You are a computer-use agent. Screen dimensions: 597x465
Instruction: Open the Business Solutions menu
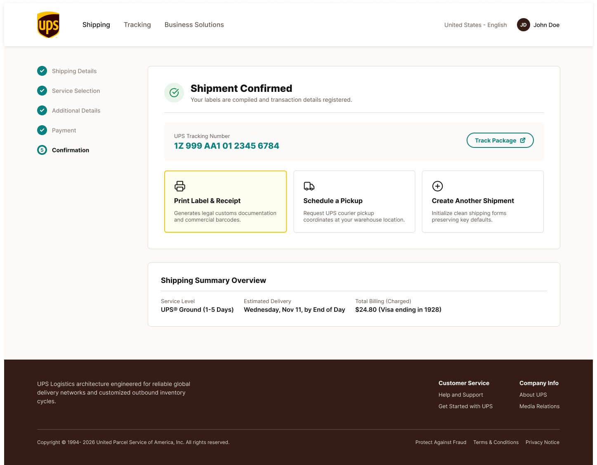point(194,25)
